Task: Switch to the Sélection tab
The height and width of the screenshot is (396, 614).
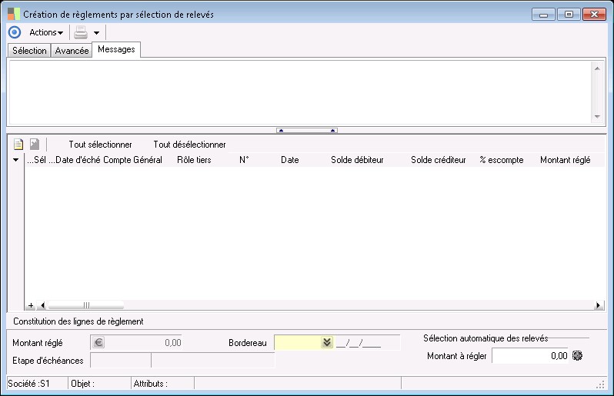Action: (29, 51)
